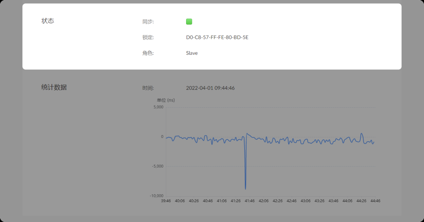Click the 39:46 x-axis time label
The image size is (424, 222).
tap(166, 201)
